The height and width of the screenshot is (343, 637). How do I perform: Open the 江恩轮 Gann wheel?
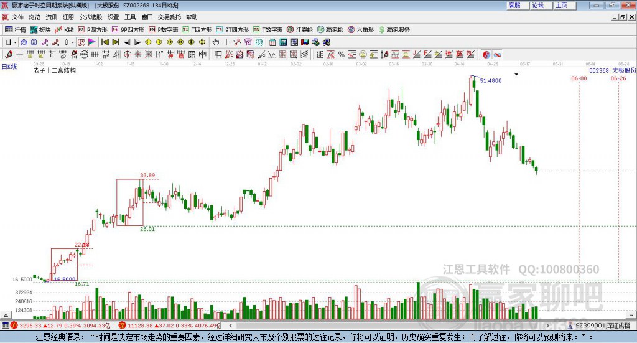(x=300, y=30)
